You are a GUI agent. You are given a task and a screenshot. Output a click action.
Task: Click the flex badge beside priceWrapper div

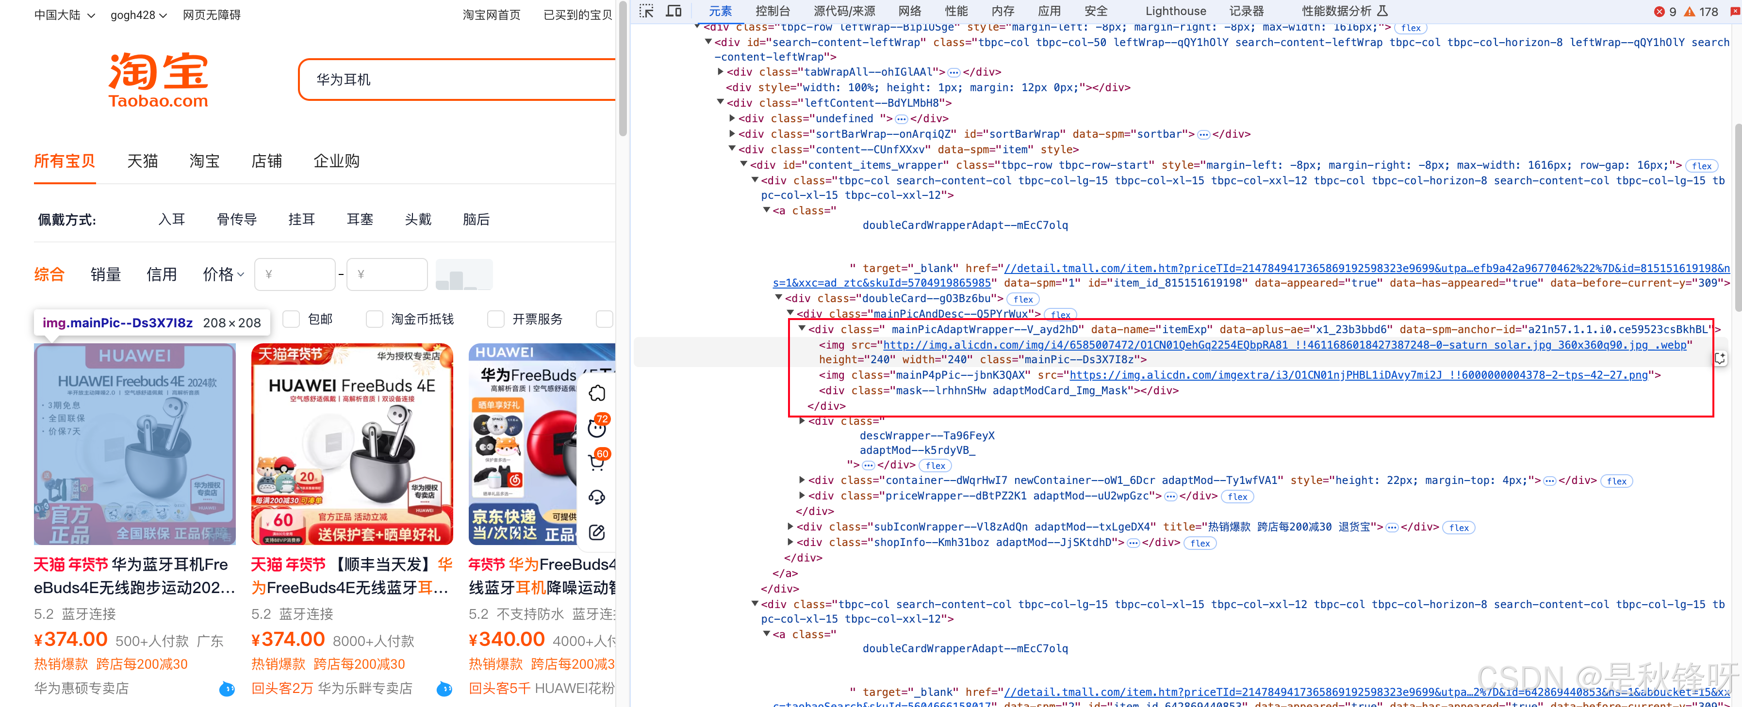[x=1237, y=496]
